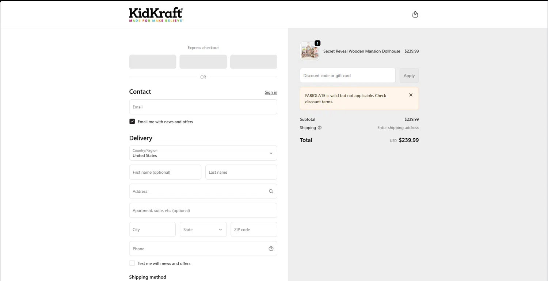Click the Apply discount button
548x281 pixels.
(409, 76)
